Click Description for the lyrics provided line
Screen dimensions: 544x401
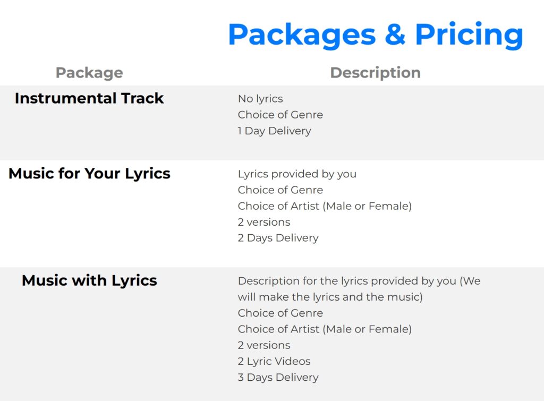coord(359,281)
